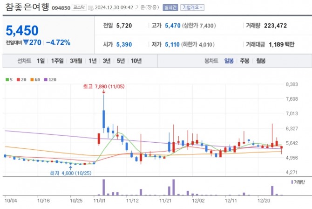312x209 pixels.
Task: Click the 고가 value 5,470
Action: tap(173, 26)
